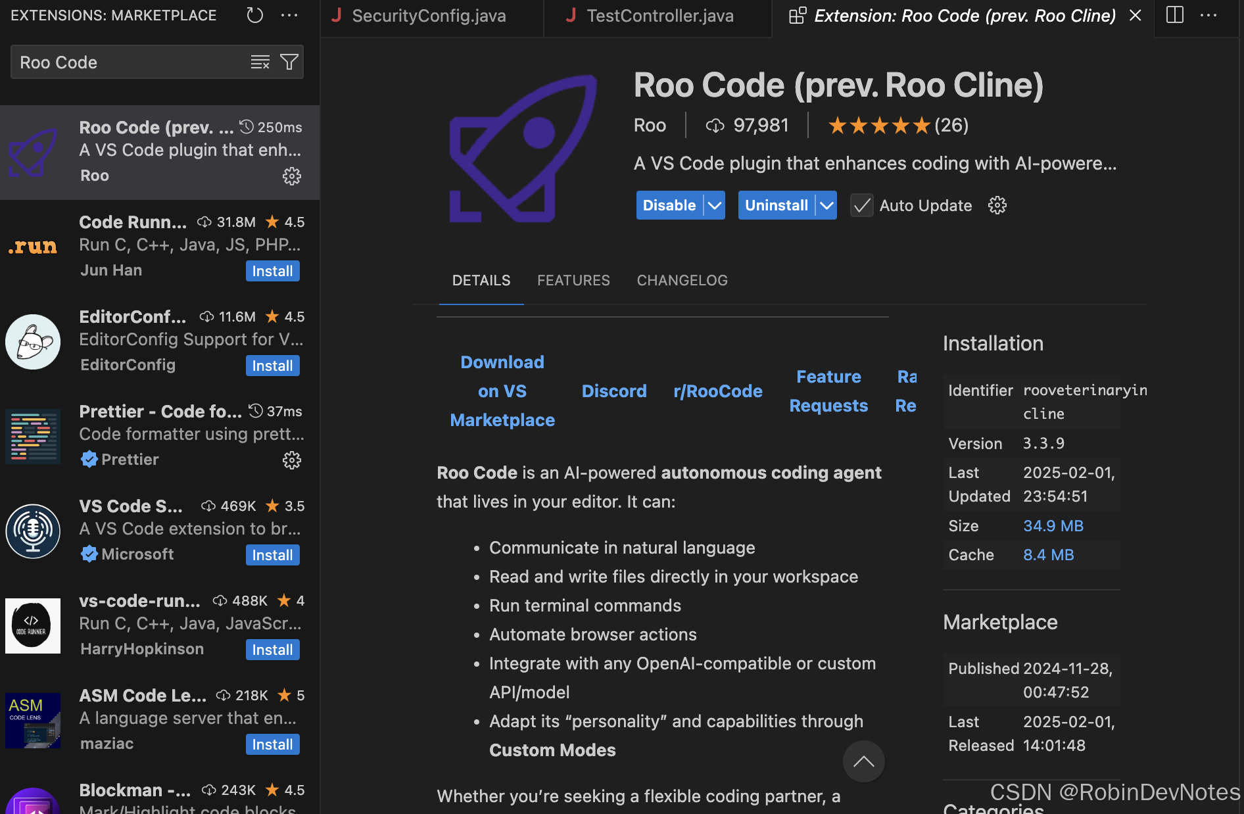Expand the Uninstall dropdown arrow
Screen dimensions: 1244x814
click(x=826, y=205)
